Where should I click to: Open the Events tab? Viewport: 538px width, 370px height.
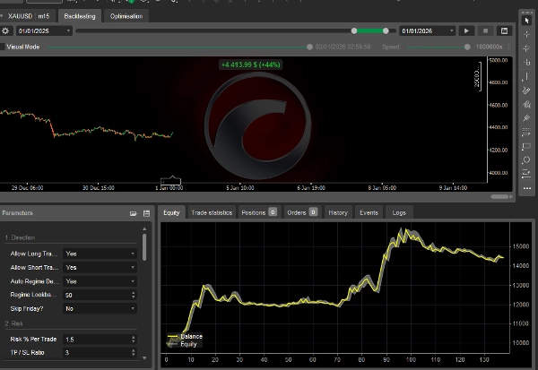coord(369,212)
